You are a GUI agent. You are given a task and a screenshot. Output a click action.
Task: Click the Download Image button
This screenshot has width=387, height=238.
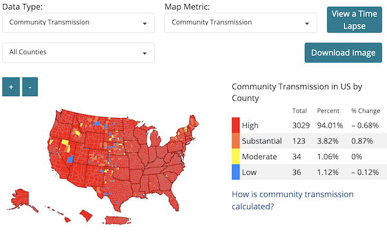click(x=343, y=53)
